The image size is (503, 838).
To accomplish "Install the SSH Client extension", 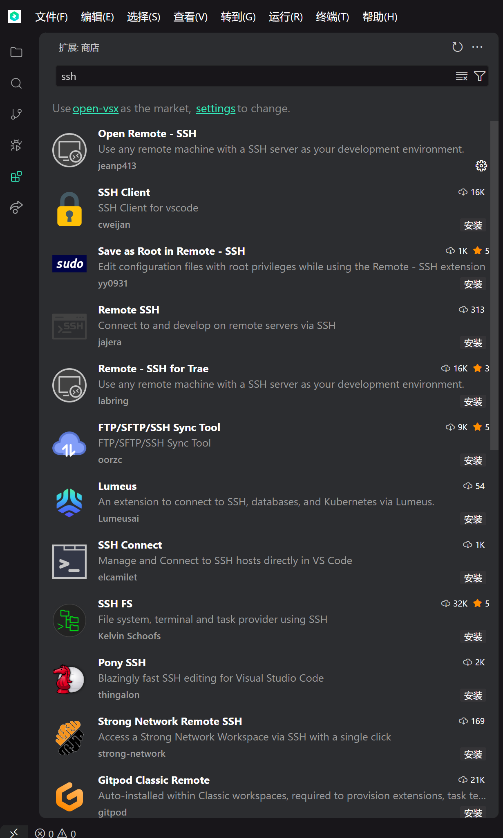I will click(473, 225).
